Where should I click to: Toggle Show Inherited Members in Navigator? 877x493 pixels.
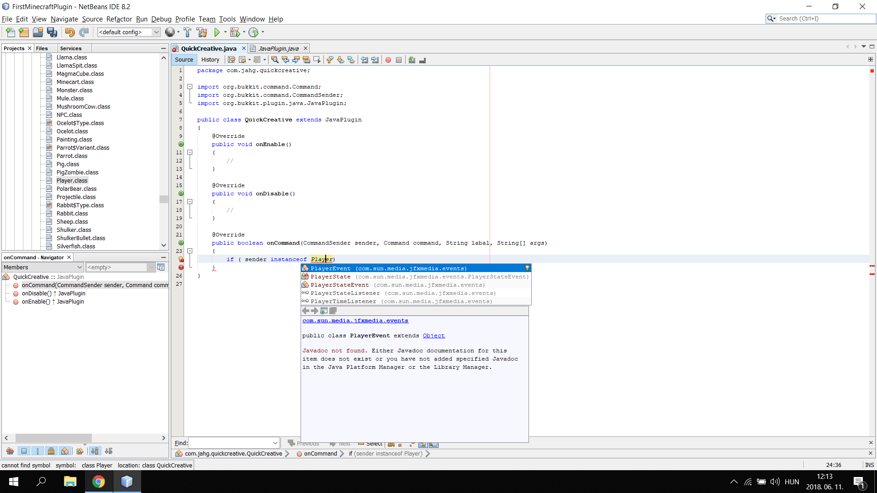pyautogui.click(x=10, y=451)
